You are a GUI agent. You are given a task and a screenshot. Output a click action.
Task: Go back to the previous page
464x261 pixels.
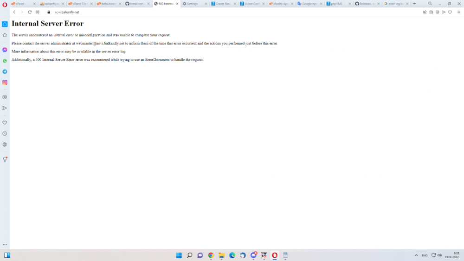(x=14, y=12)
